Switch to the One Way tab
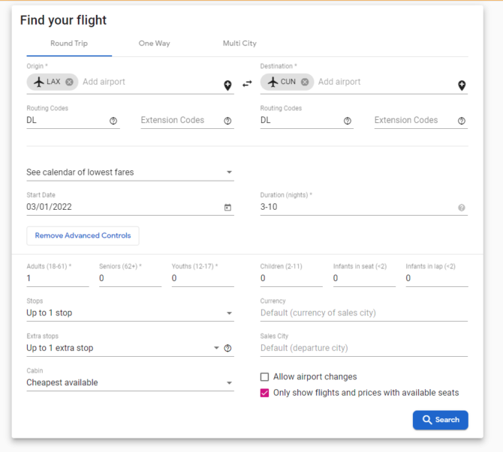Viewport: 503px width, 452px height. [155, 43]
